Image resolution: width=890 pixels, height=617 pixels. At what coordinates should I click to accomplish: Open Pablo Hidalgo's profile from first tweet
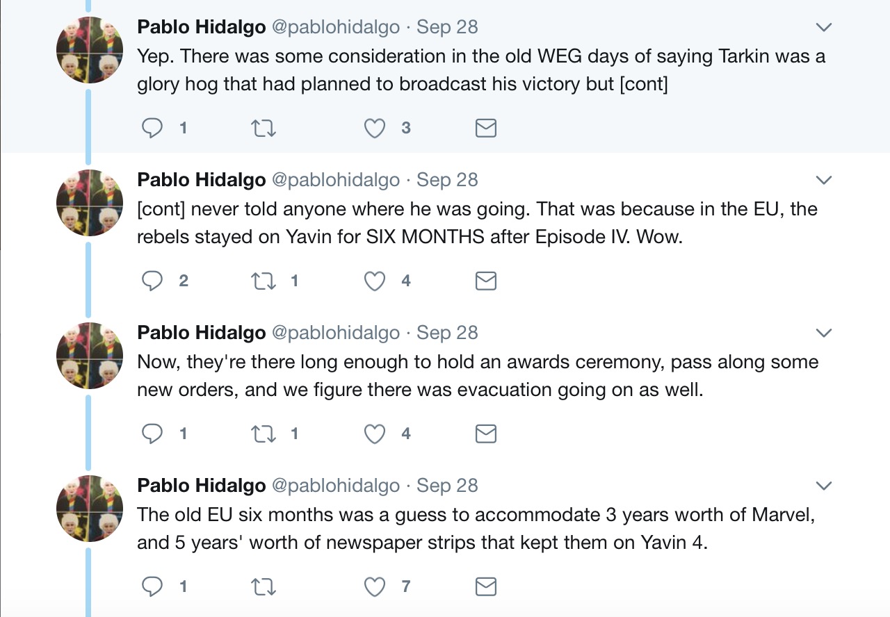tap(202, 27)
